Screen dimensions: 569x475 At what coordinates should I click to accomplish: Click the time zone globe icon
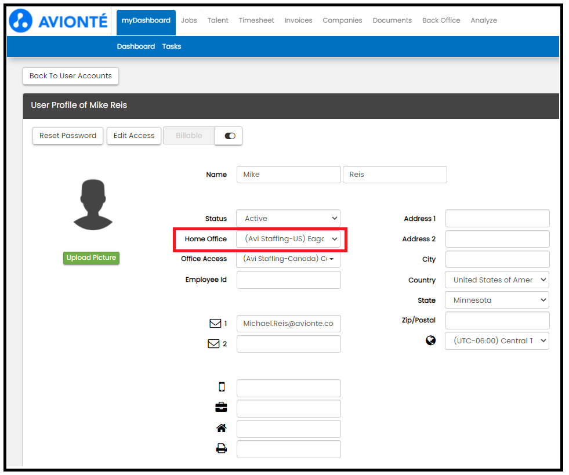click(x=431, y=340)
